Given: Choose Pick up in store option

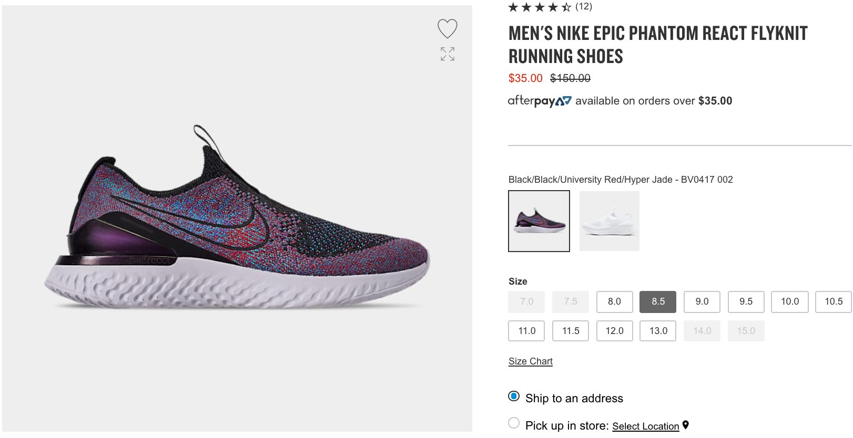Looking at the screenshot, I should pos(514,423).
